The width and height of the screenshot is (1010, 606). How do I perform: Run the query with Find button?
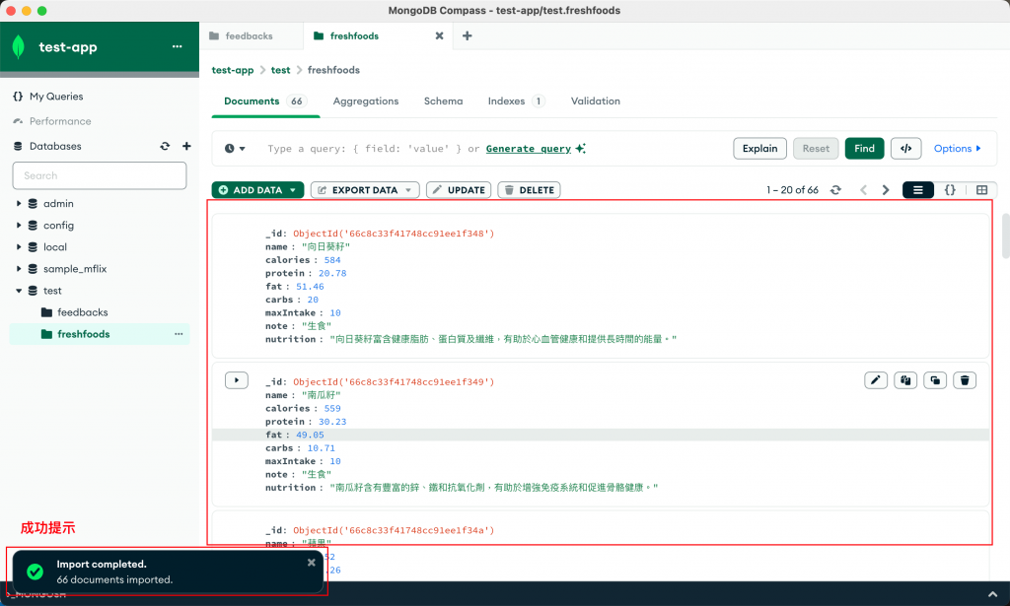coord(864,149)
